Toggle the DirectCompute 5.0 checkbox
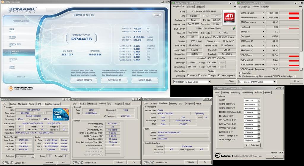 219,75
